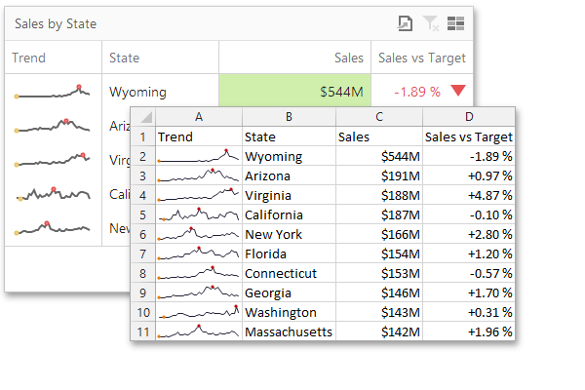585x390 pixels.
Task: Select column A header in spreadsheet
Action: [x=199, y=117]
